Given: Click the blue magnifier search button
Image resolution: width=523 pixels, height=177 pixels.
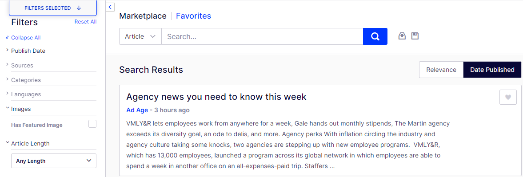Looking at the screenshot, I should (375, 36).
